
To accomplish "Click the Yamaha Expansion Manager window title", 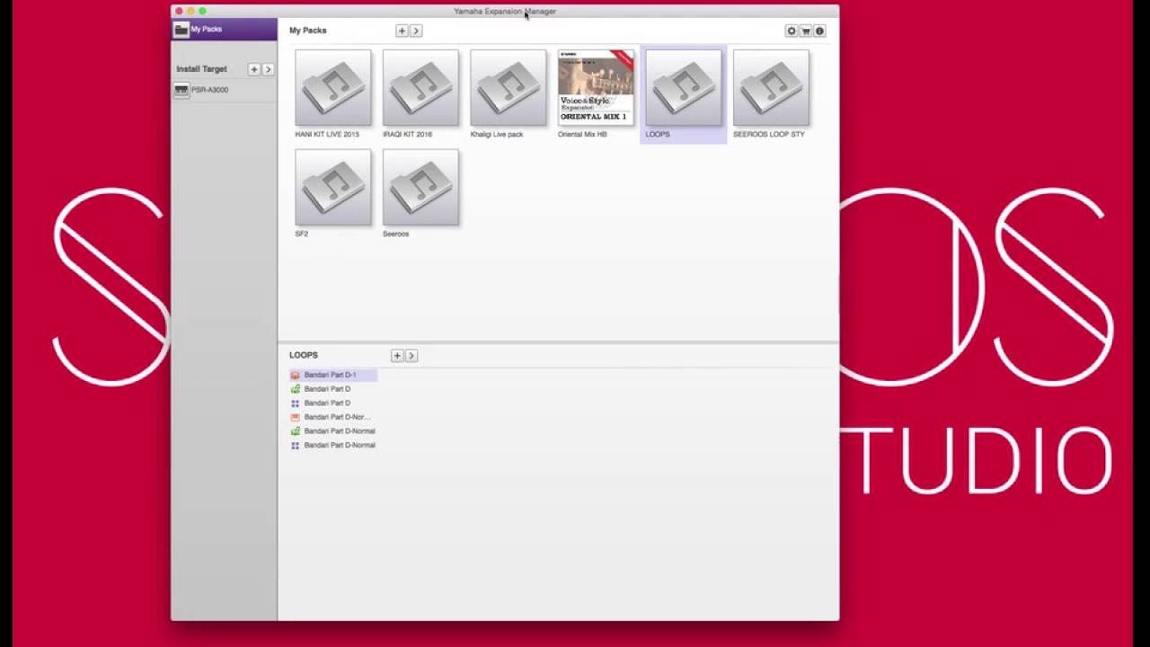I will pos(505,12).
